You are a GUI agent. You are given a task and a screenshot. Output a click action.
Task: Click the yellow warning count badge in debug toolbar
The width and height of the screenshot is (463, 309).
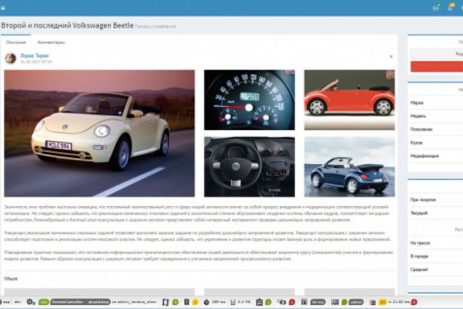pyautogui.click(x=195, y=302)
